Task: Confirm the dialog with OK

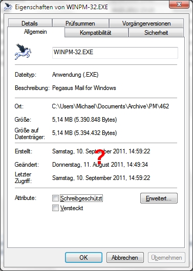Action: pyautogui.click(x=83, y=258)
